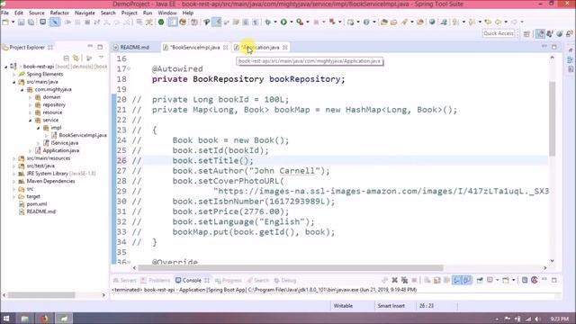
Task: Click the New file toolbar icon
Action: [x=5, y=22]
